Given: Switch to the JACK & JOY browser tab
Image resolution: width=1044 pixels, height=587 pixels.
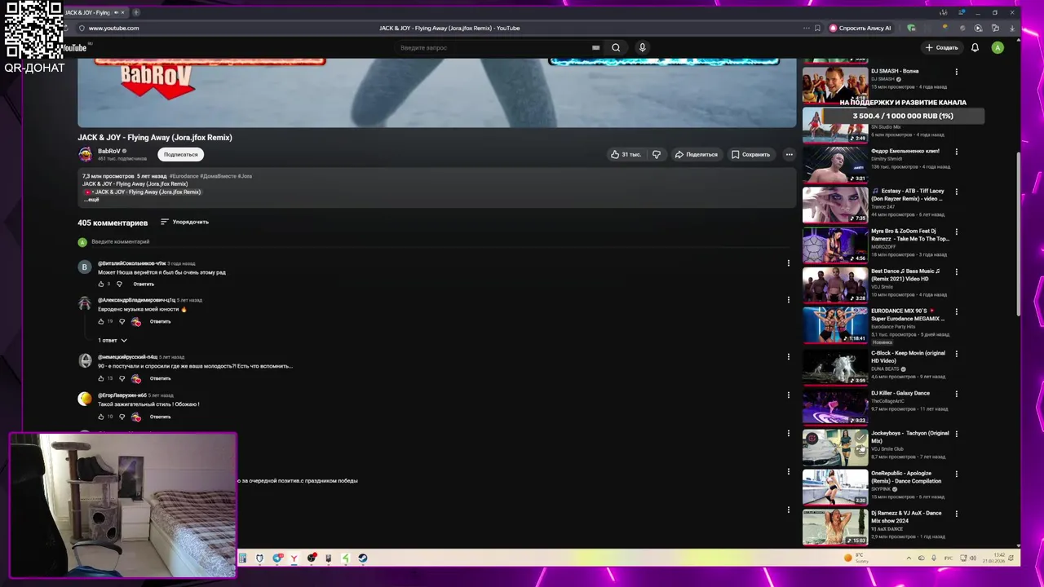Looking at the screenshot, I should 94,12.
